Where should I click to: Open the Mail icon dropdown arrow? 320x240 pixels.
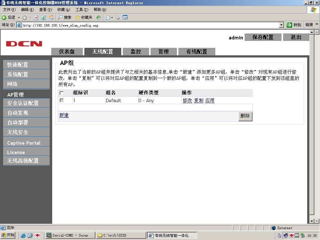pos(112,17)
